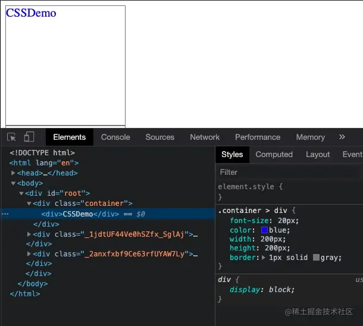Select the CSSDemo div row
Image resolution: width=363 pixels, height=326 pixels.
108,214
